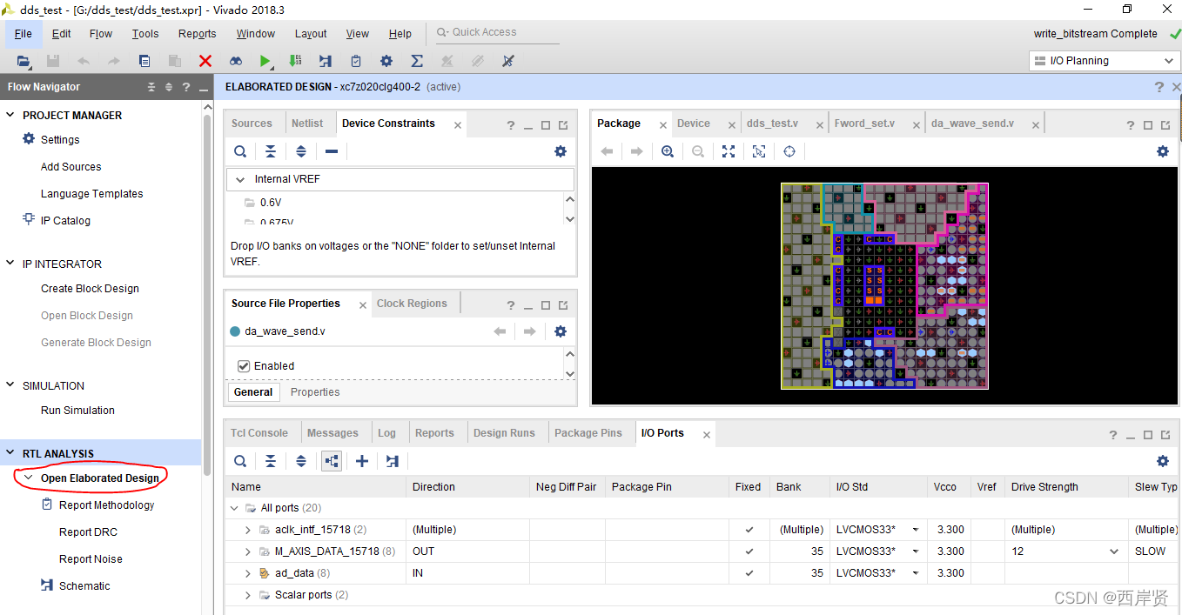Click the green Run play icon

pyautogui.click(x=265, y=61)
